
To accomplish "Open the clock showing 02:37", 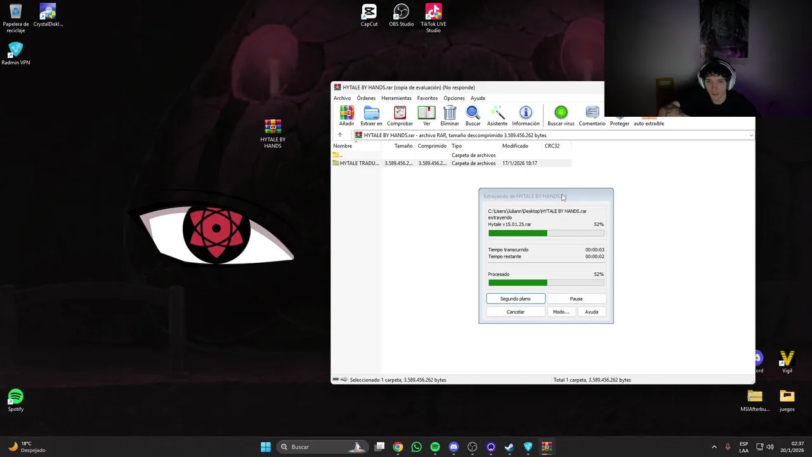I will [793, 447].
